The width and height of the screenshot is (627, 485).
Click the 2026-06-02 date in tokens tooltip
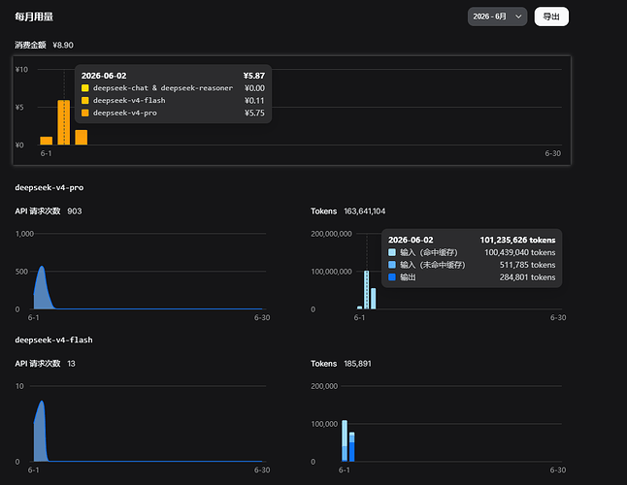click(x=411, y=241)
